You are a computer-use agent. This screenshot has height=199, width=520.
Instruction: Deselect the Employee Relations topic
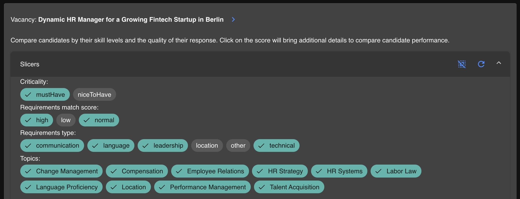[210, 171]
